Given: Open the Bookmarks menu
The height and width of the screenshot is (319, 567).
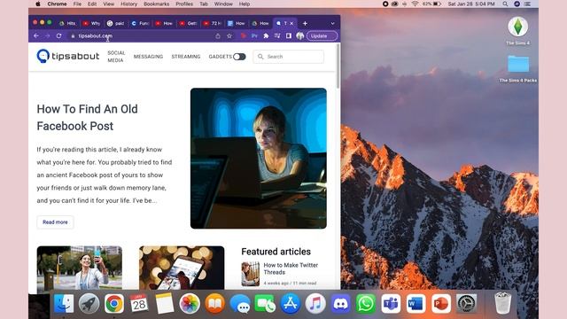Looking at the screenshot, I should (x=156, y=4).
